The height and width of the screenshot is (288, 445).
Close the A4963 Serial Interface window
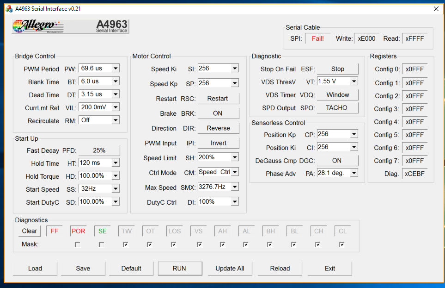click(x=436, y=9)
